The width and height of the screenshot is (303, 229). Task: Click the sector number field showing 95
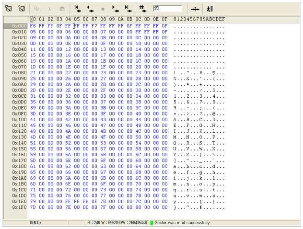point(167,9)
